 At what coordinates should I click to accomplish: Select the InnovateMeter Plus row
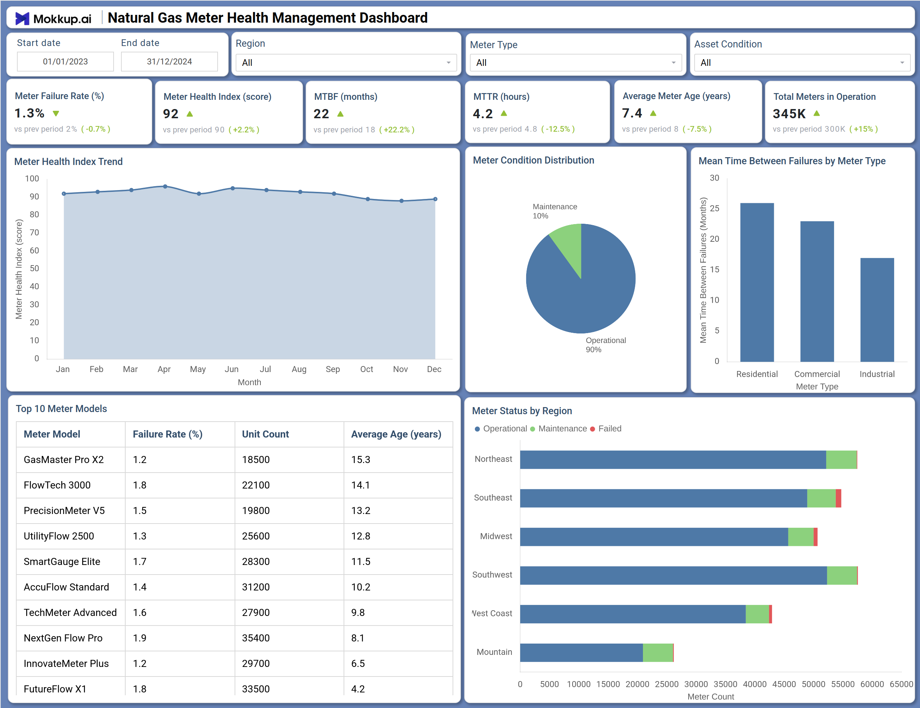click(x=235, y=664)
